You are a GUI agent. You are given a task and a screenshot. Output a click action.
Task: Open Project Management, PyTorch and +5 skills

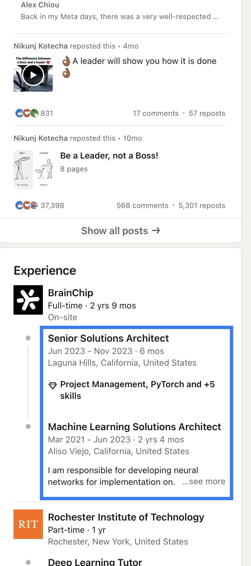137,390
